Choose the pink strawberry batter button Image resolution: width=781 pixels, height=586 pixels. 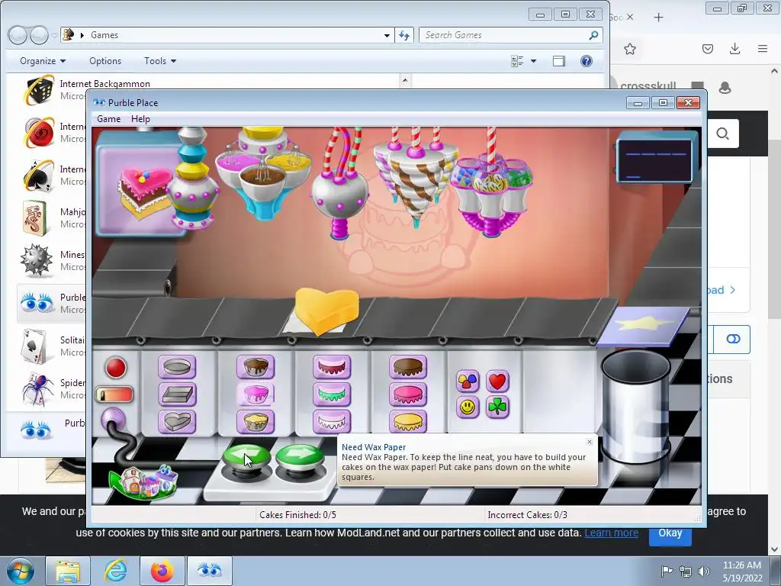256,394
